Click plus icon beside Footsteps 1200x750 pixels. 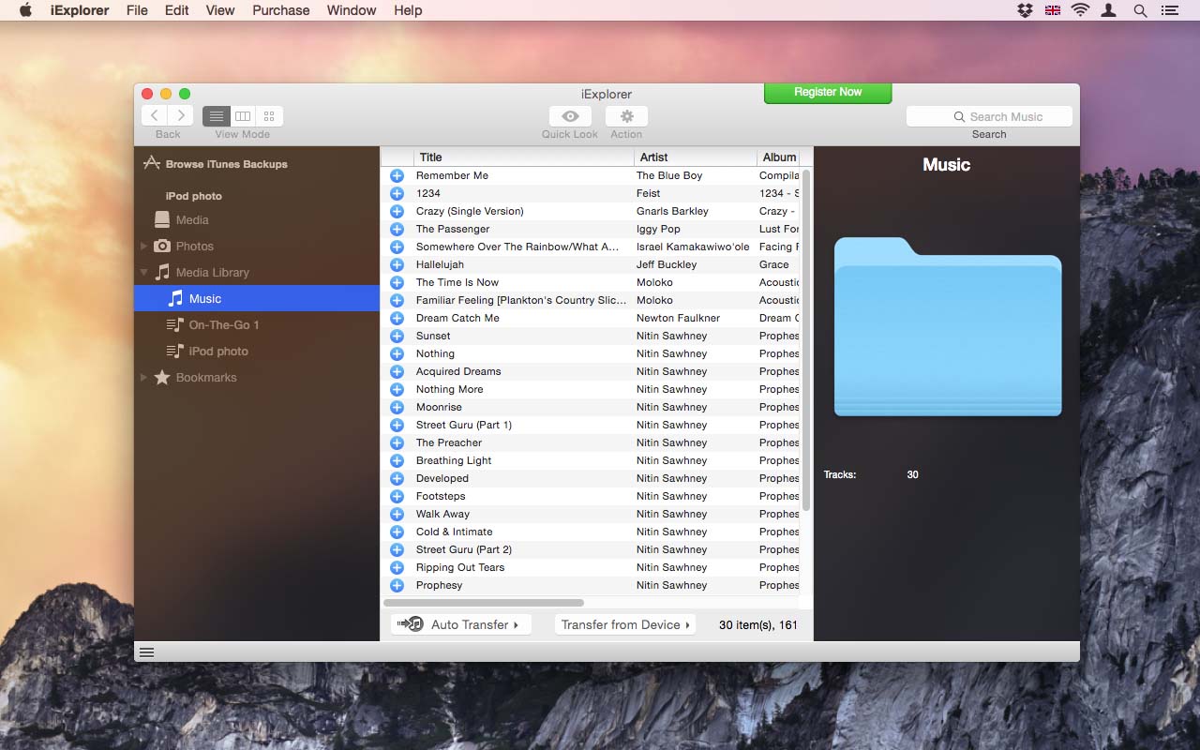[397, 496]
